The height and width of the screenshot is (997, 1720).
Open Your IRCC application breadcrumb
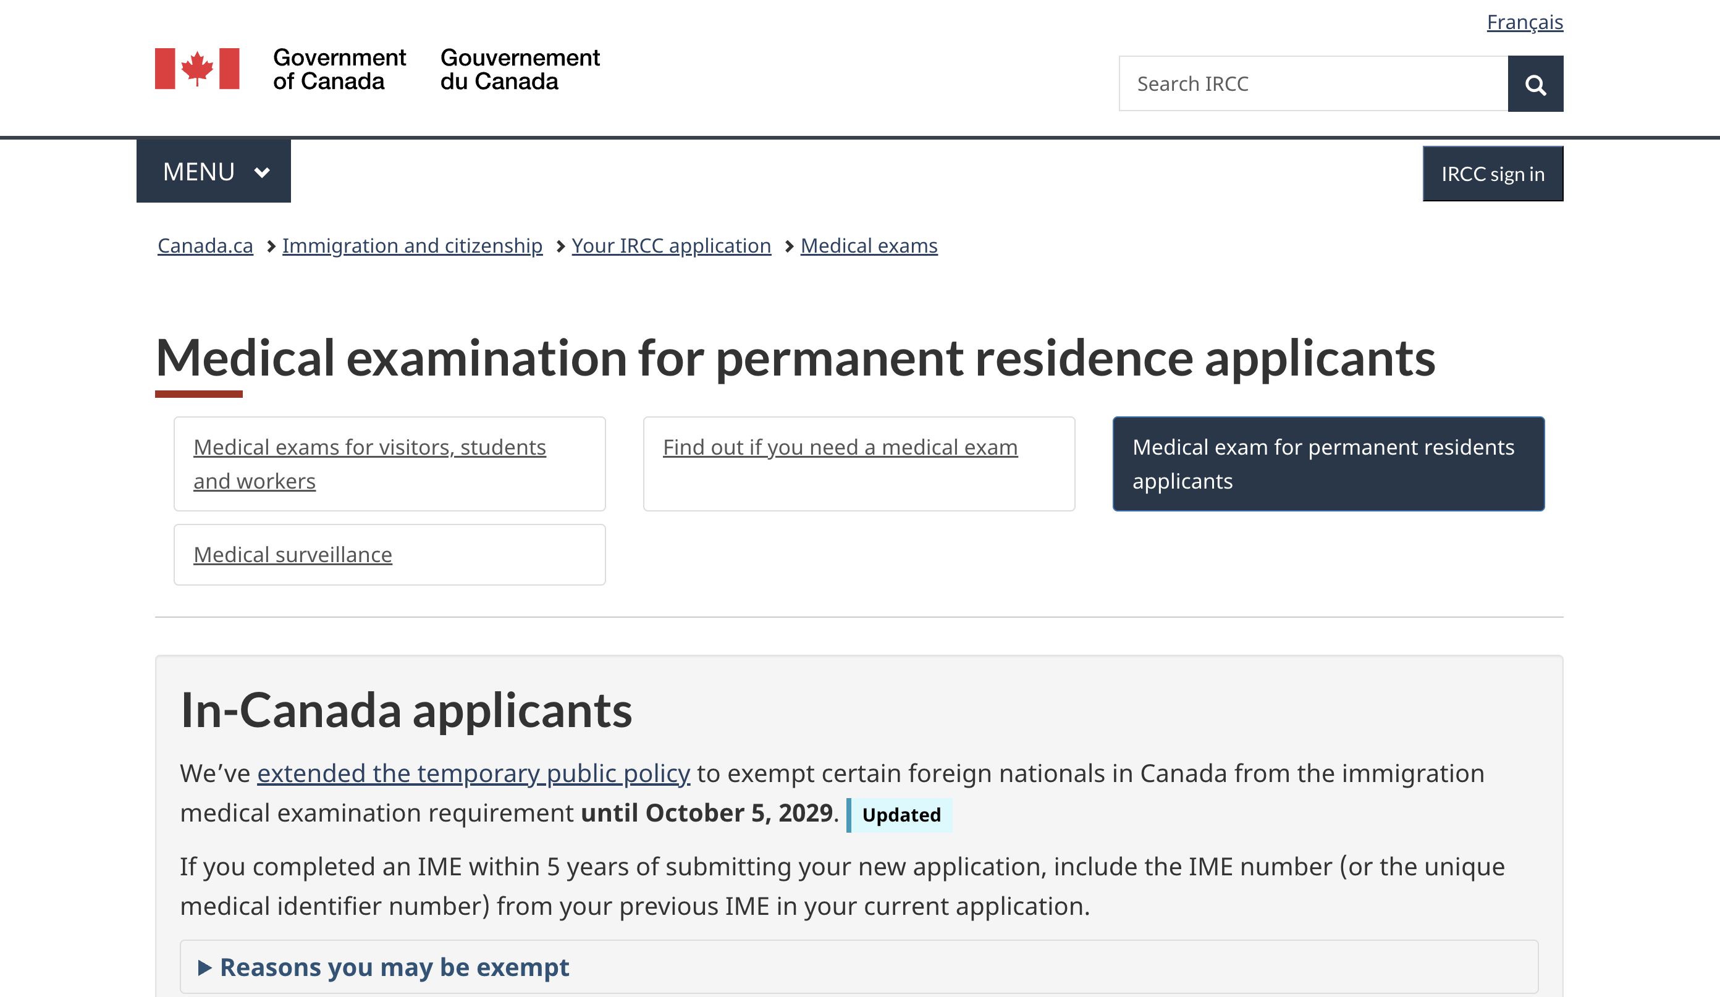pyautogui.click(x=671, y=245)
